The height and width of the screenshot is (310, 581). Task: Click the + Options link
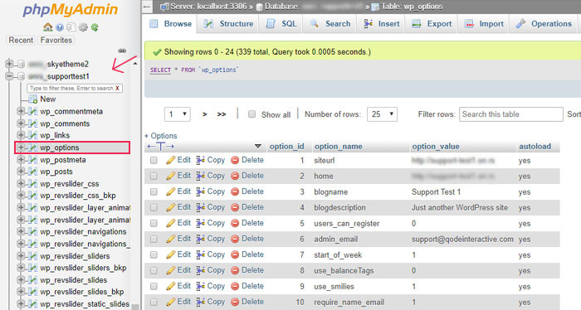tap(160, 136)
